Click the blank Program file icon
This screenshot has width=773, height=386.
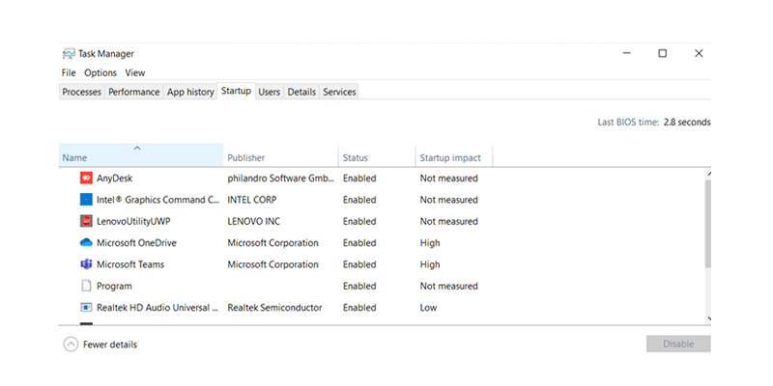(x=86, y=286)
